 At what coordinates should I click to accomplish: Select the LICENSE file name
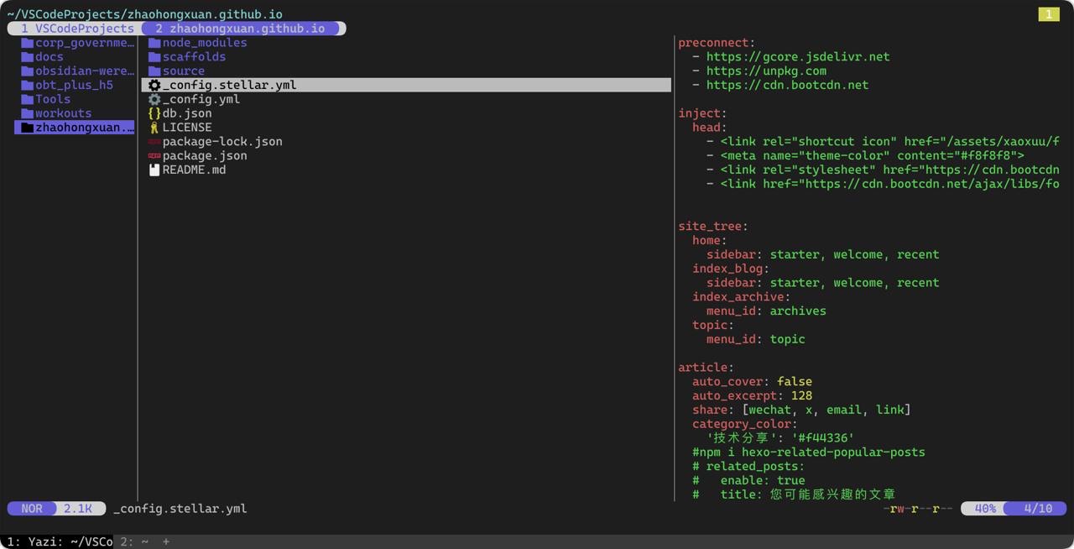pyautogui.click(x=187, y=128)
